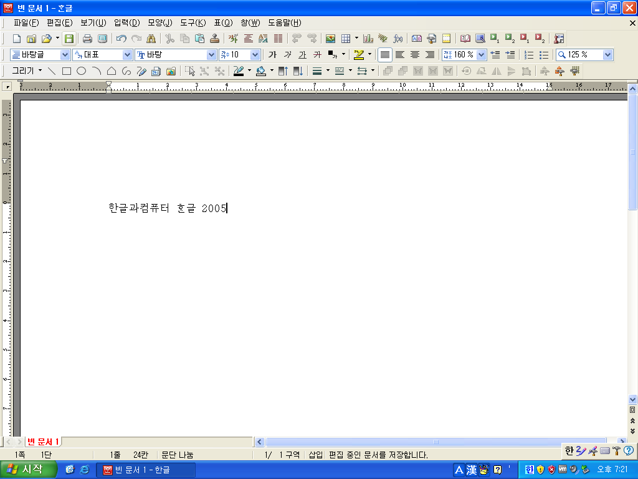Viewport: 638px width, 479px height.
Task: Toggle left paragraph alignment
Action: click(400, 55)
